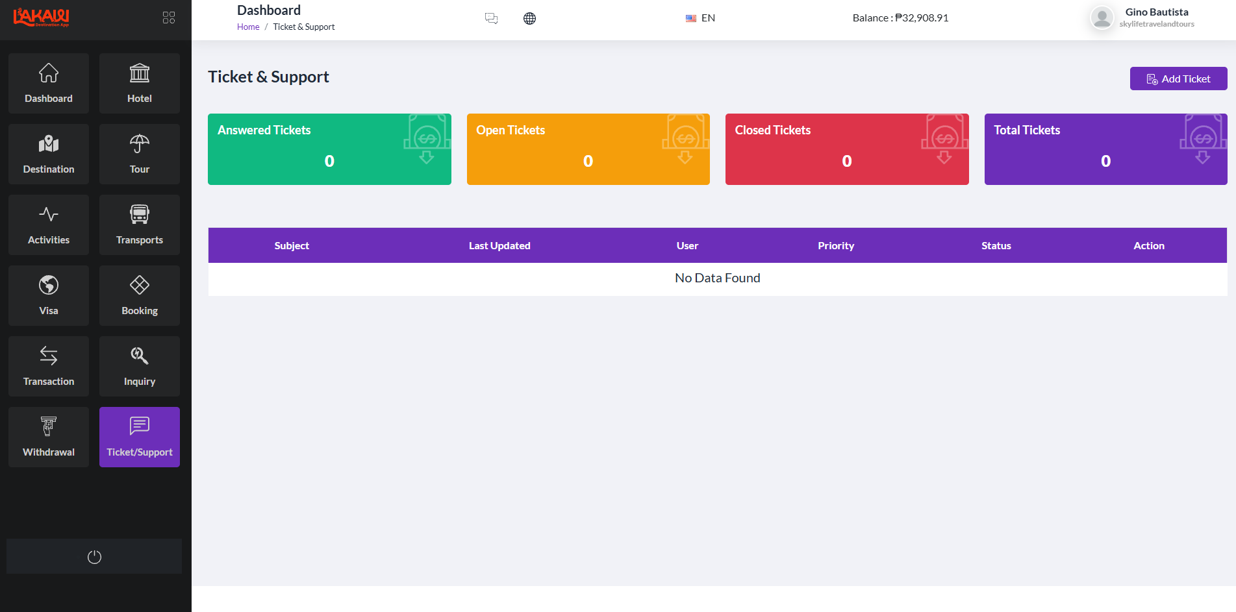1236x612 pixels.
Task: Toggle the sidebar grid menu icon
Action: (169, 18)
